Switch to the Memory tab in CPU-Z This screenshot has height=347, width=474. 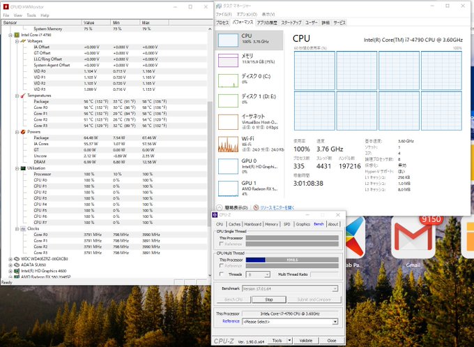(x=271, y=224)
